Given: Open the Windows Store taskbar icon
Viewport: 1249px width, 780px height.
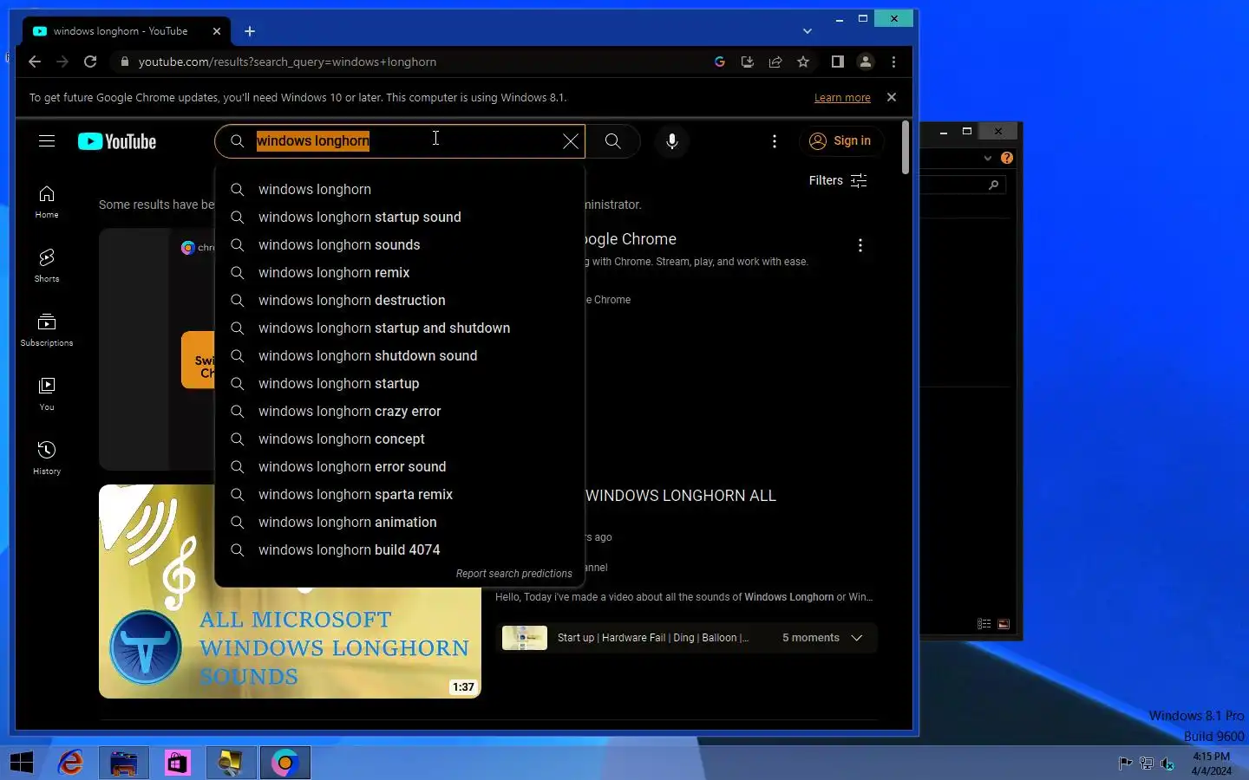Looking at the screenshot, I should (178, 763).
